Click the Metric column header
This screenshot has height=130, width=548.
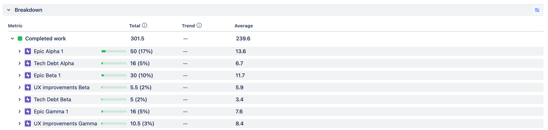tap(15, 26)
